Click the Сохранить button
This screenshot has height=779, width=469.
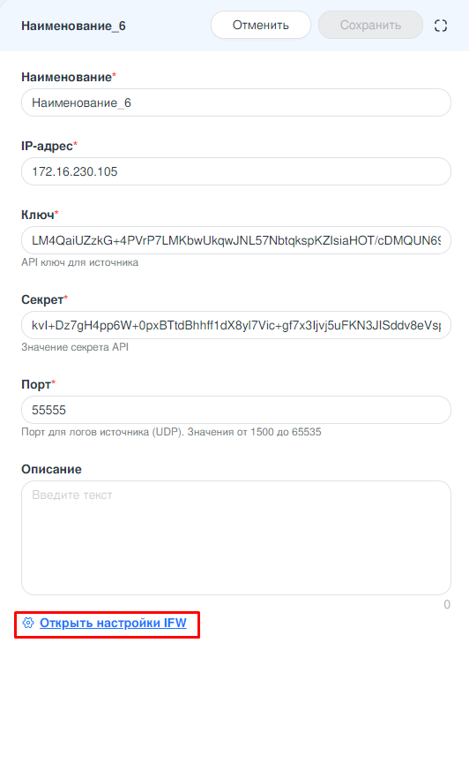coord(370,25)
